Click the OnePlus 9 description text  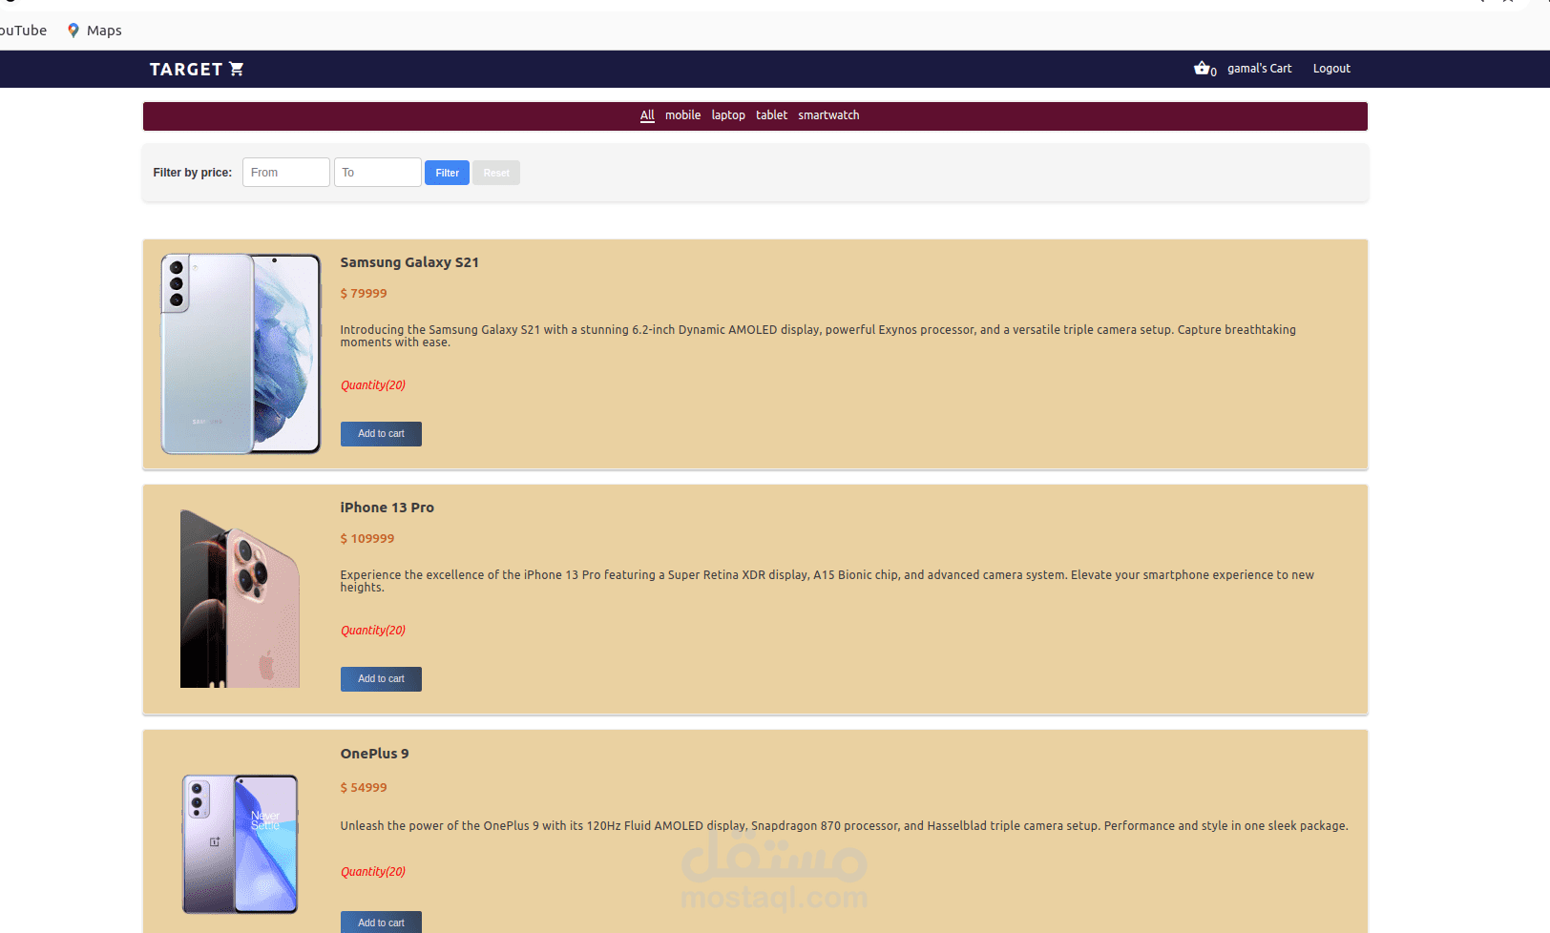[x=844, y=826]
